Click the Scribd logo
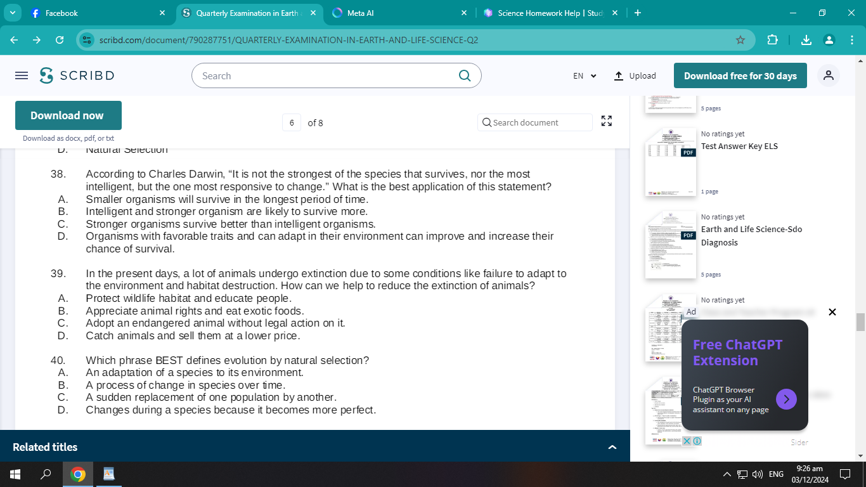This screenshot has width=866, height=487. [x=77, y=75]
